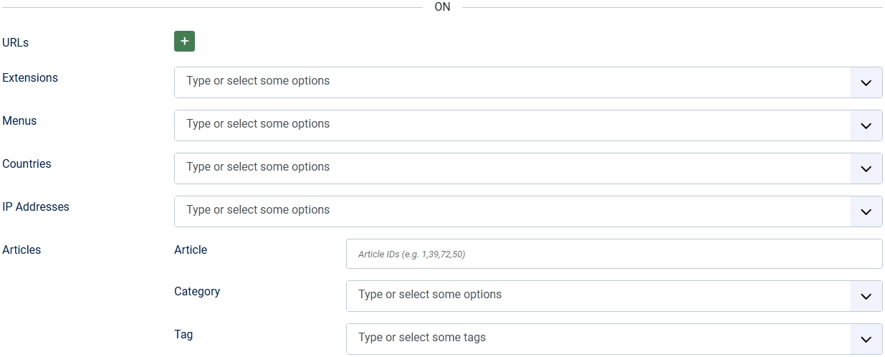885x357 pixels.
Task: Click the Articles section label
Action: point(21,249)
